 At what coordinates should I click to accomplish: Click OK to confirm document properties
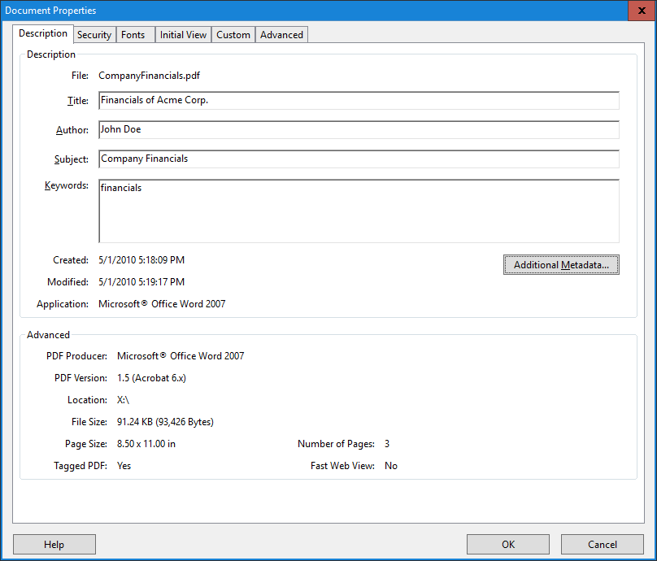pos(507,544)
